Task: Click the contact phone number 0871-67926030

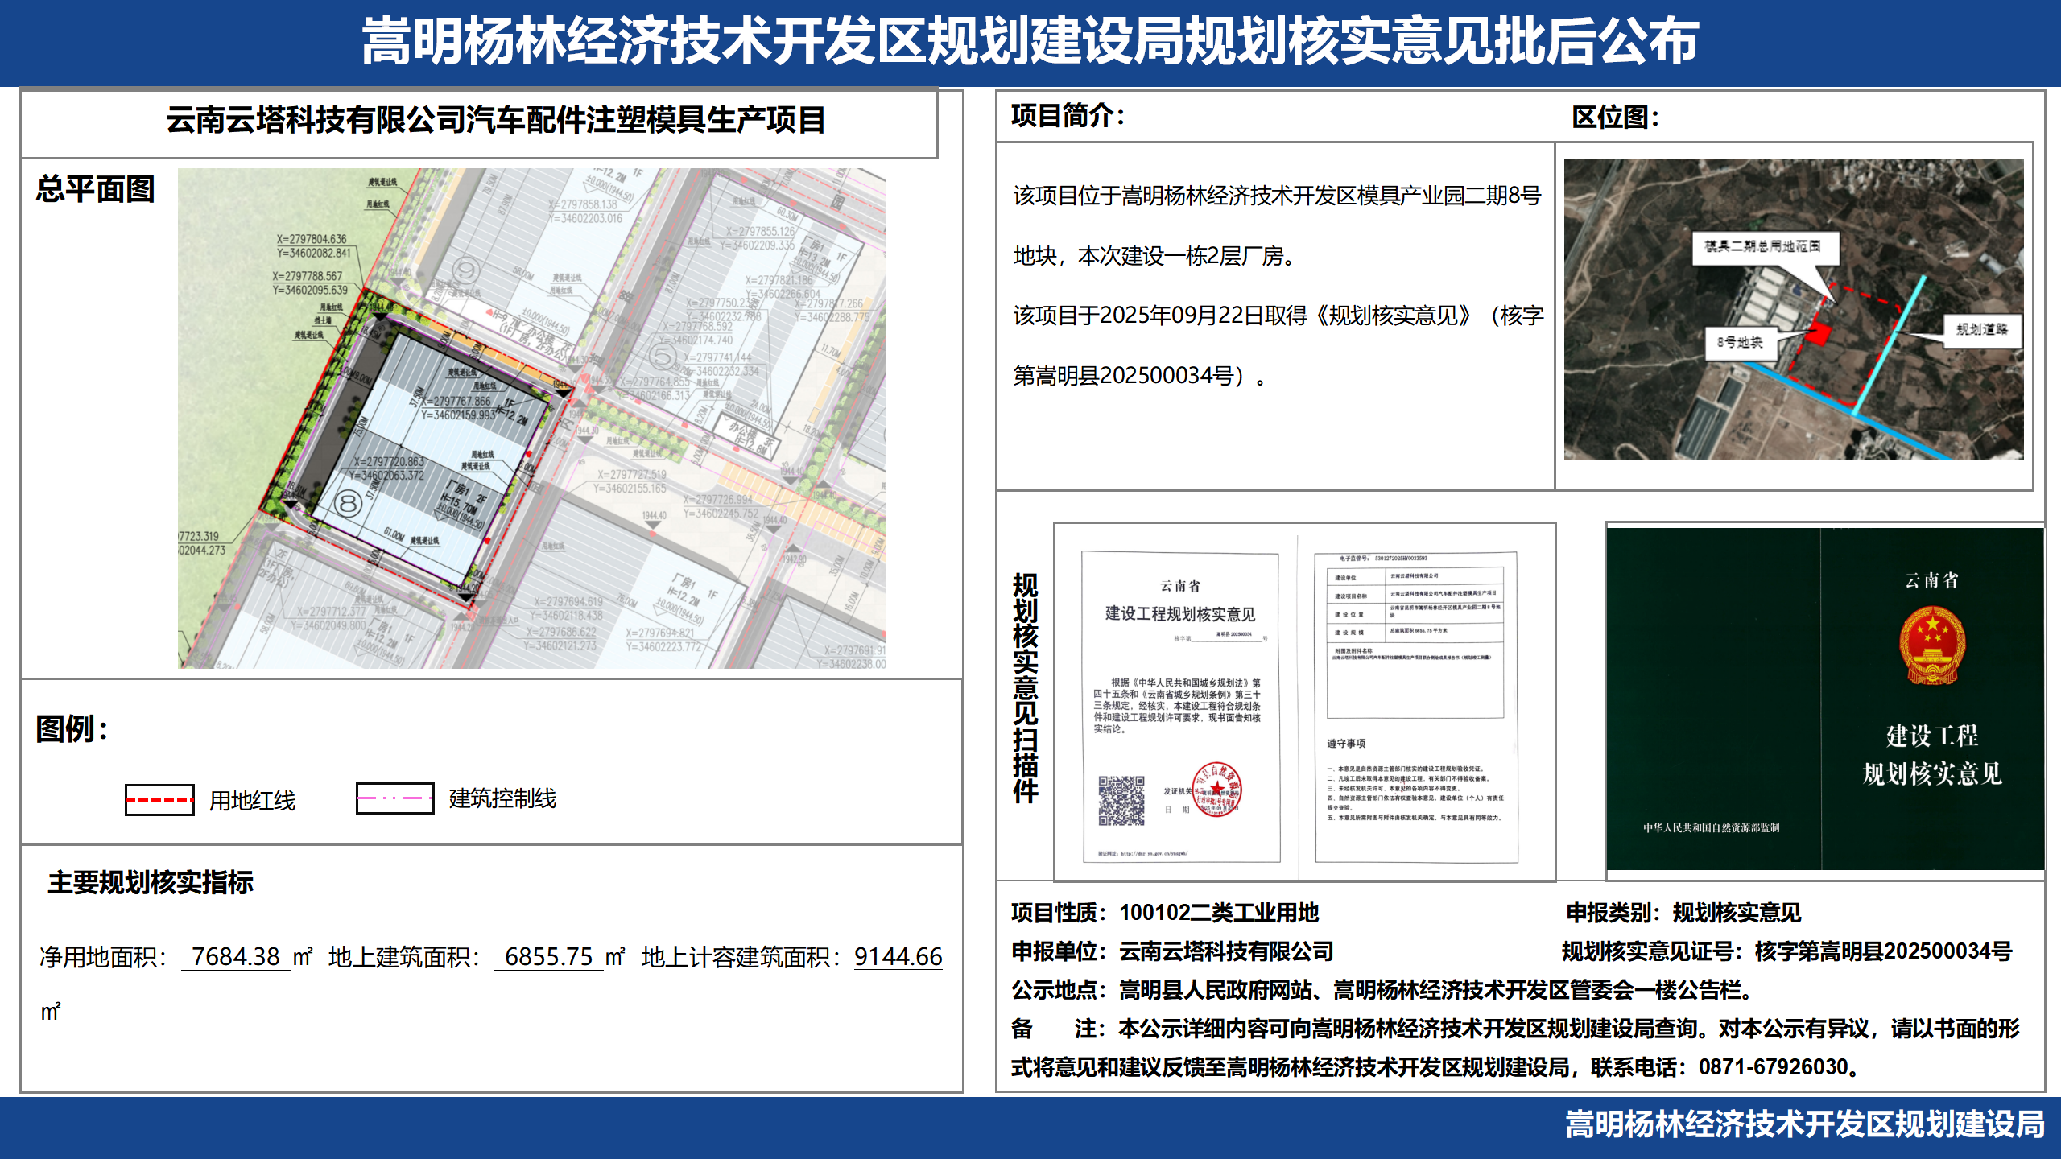Action: pos(1773,1067)
